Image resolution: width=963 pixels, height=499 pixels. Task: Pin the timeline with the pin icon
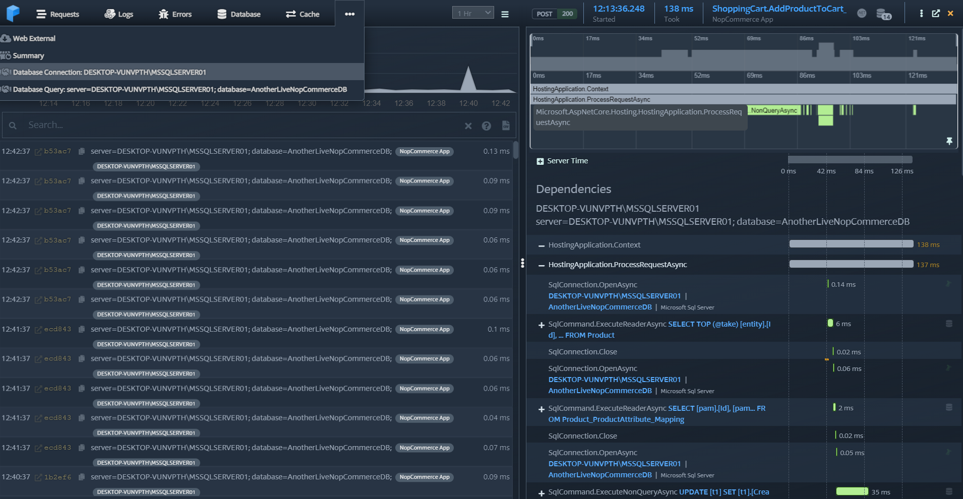[949, 141]
